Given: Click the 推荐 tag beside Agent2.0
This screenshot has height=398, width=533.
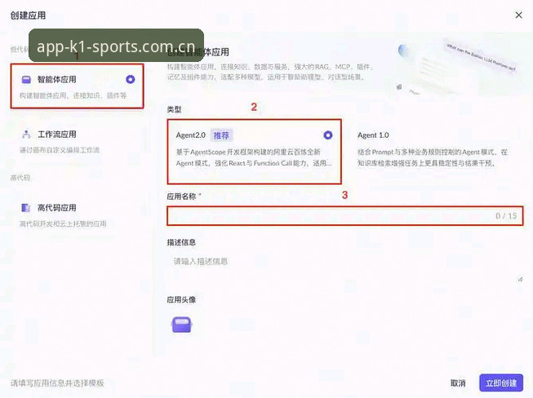Looking at the screenshot, I should pos(221,135).
